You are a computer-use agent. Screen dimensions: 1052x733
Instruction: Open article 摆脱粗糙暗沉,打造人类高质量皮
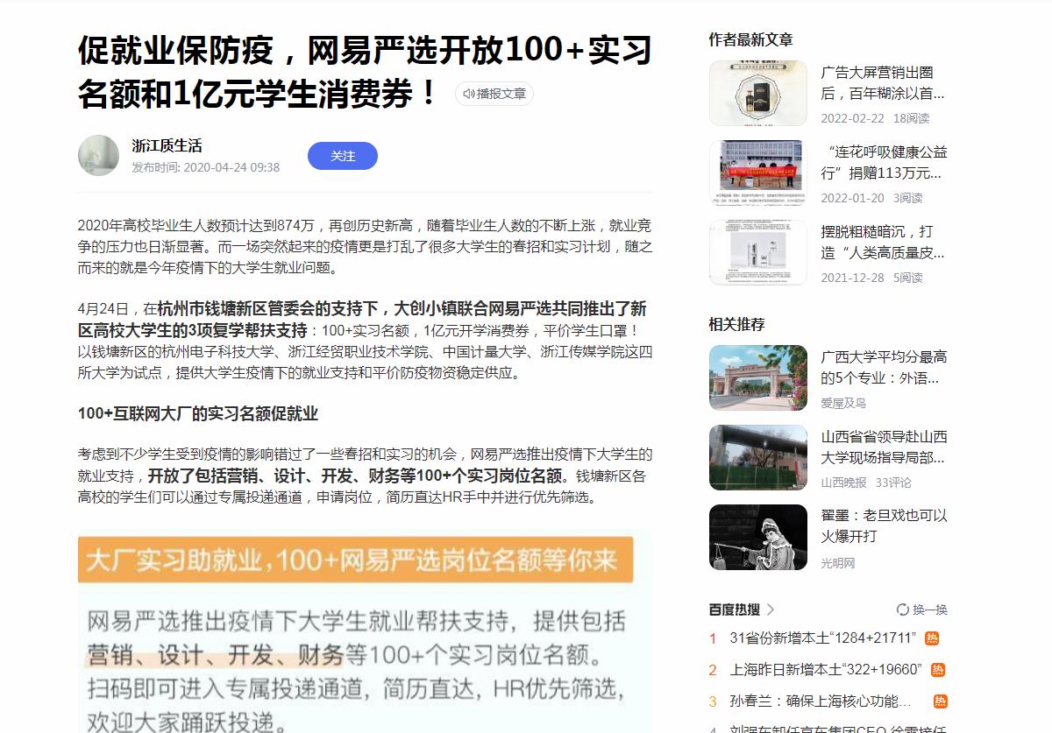(x=884, y=243)
